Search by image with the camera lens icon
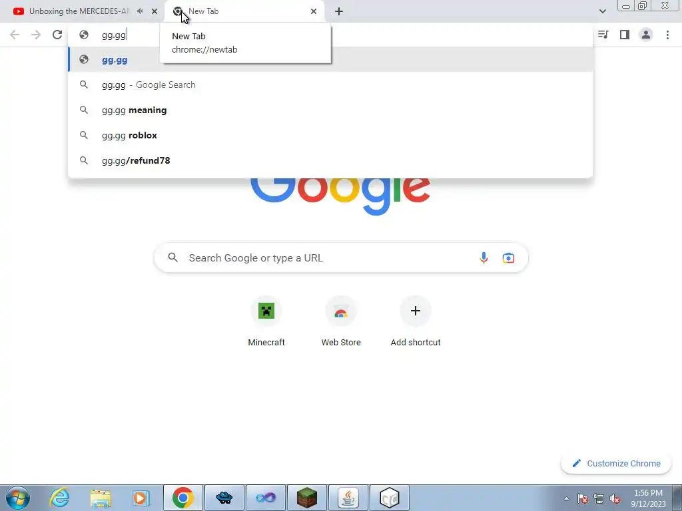 508,257
